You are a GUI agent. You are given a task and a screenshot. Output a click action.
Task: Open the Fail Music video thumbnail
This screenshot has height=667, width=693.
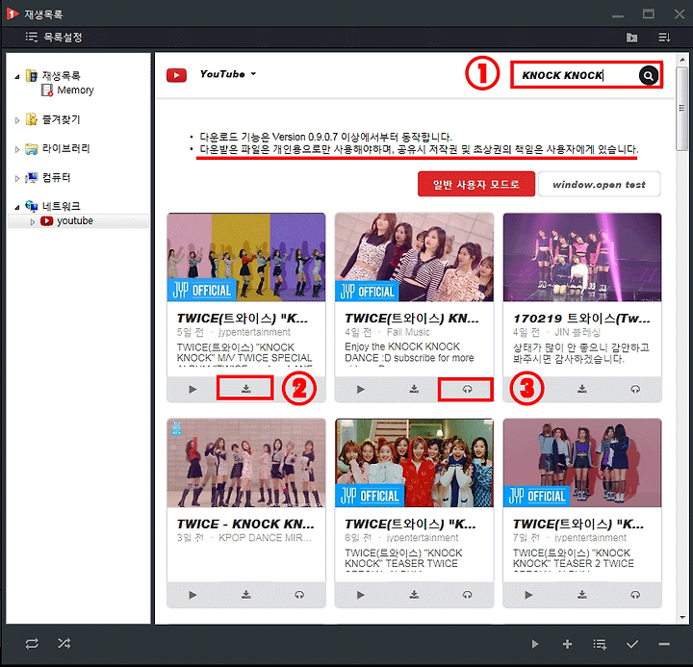pyautogui.click(x=414, y=257)
